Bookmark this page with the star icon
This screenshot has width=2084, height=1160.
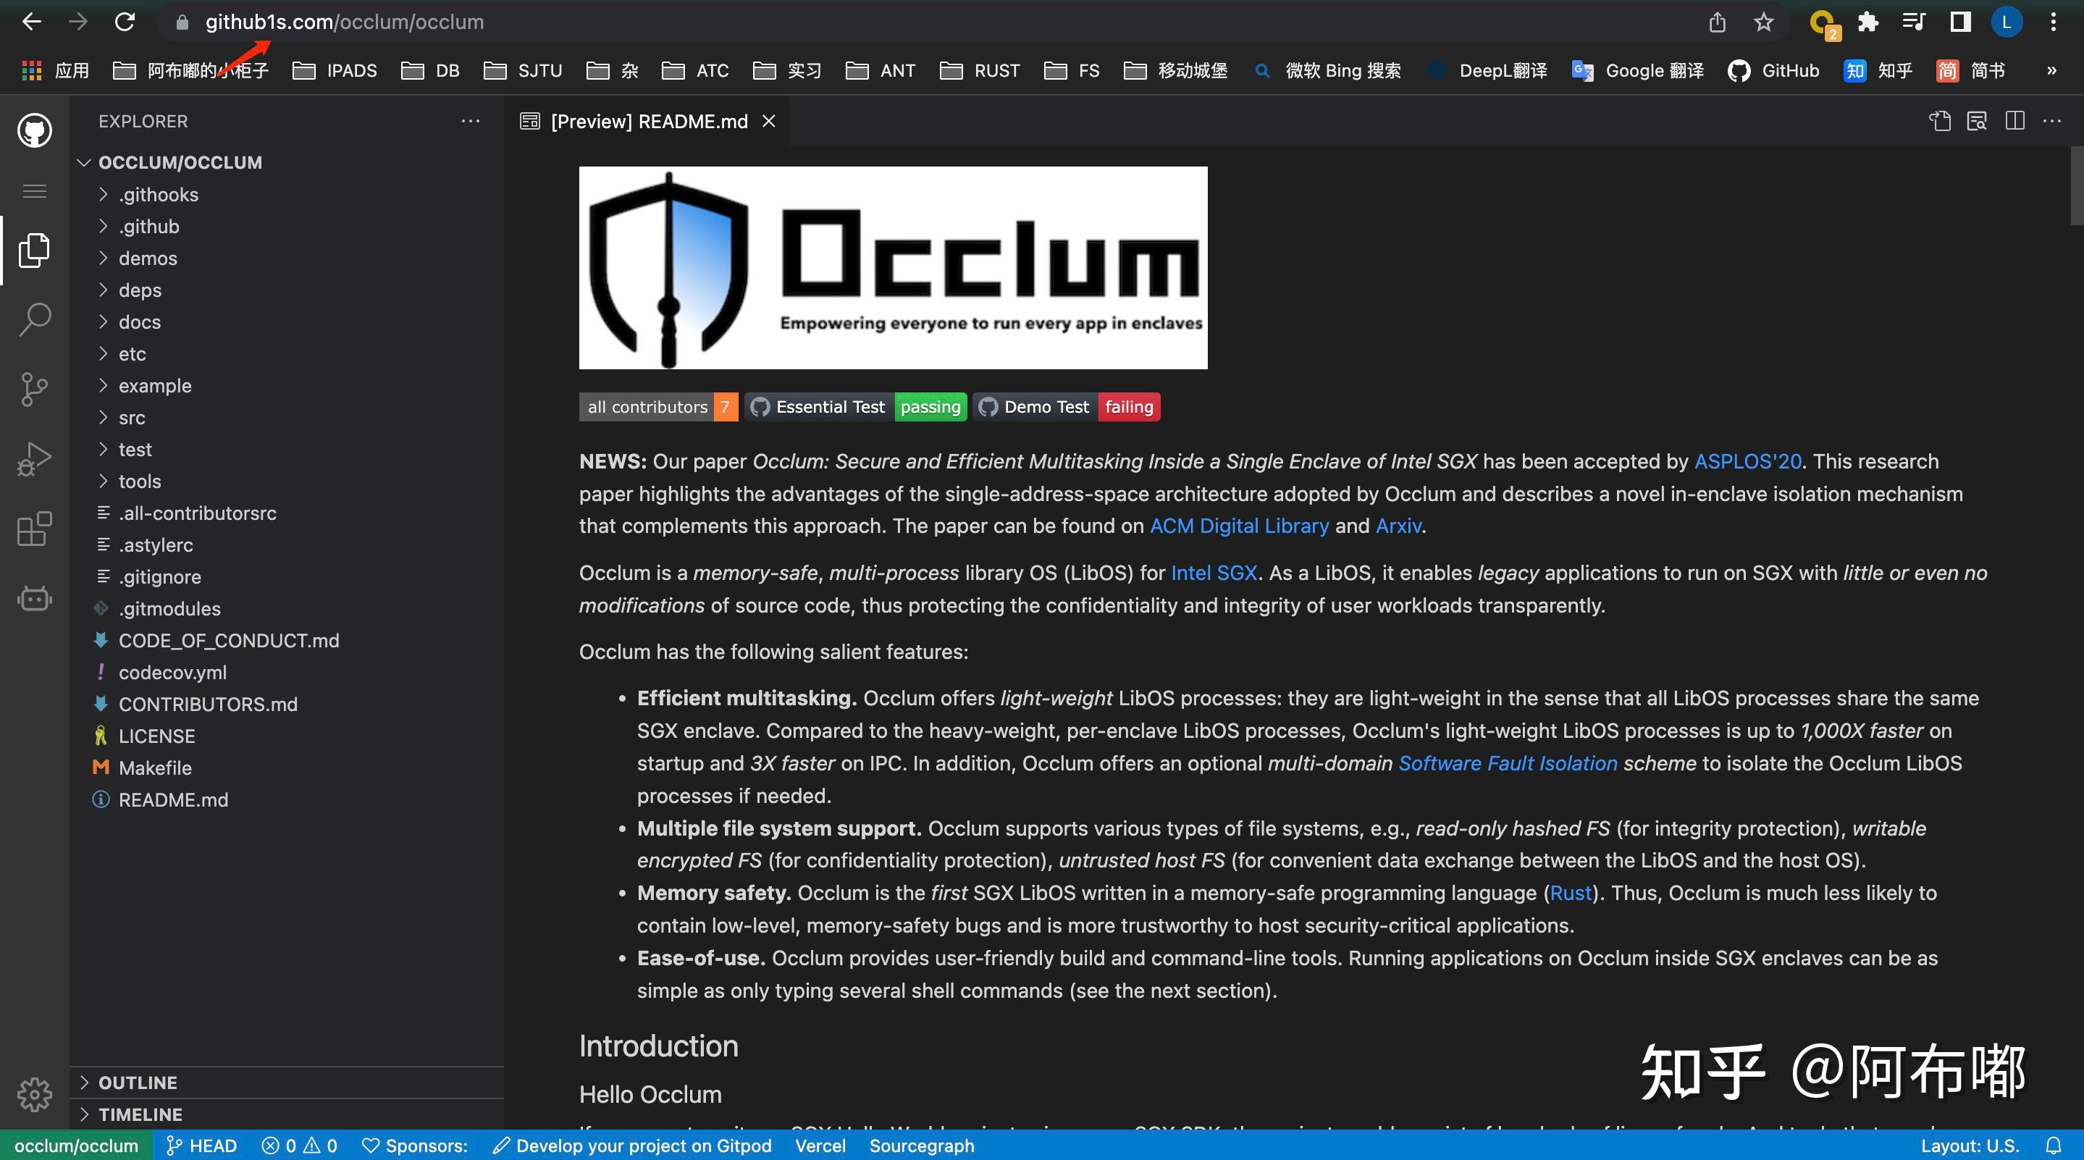1764,22
